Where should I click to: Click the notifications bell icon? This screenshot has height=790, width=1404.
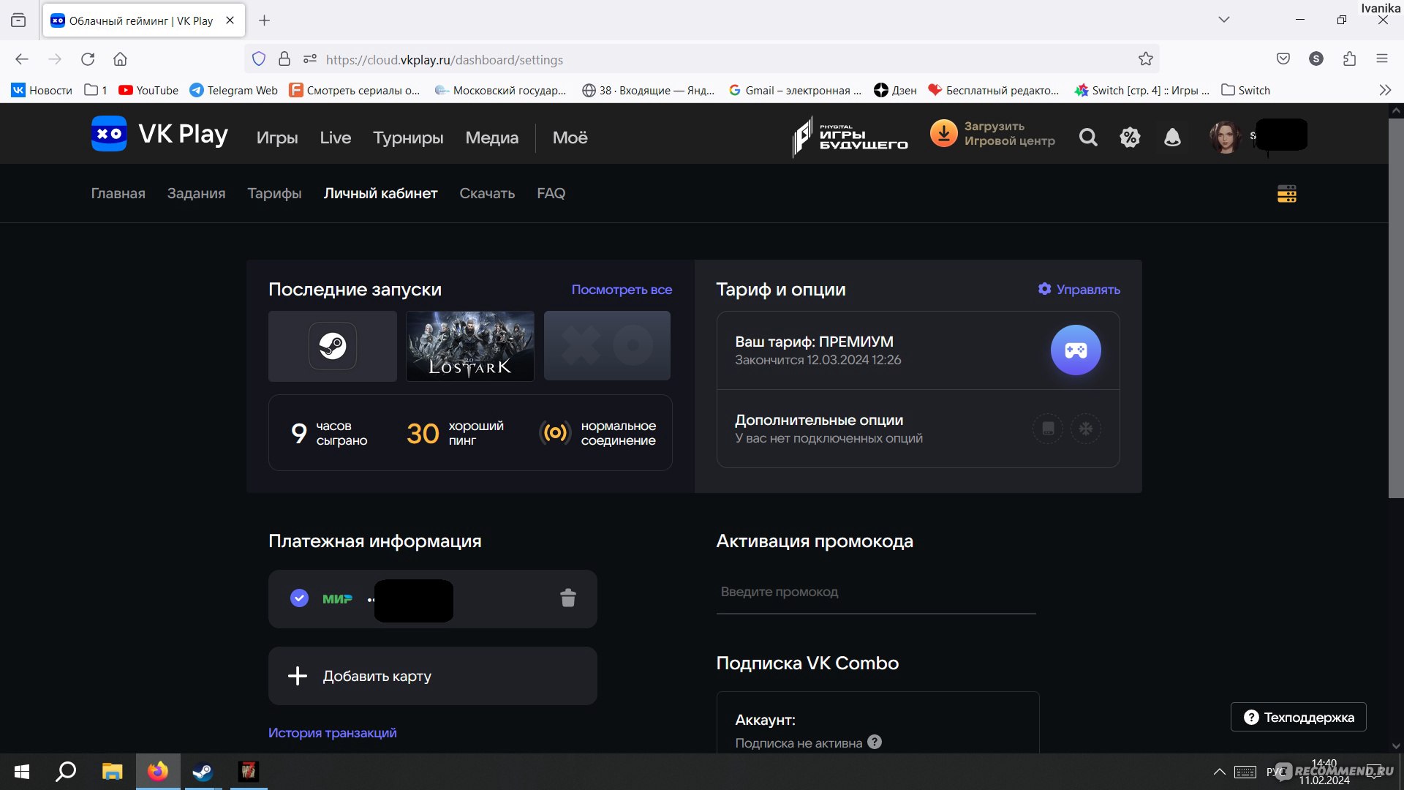1171,135
